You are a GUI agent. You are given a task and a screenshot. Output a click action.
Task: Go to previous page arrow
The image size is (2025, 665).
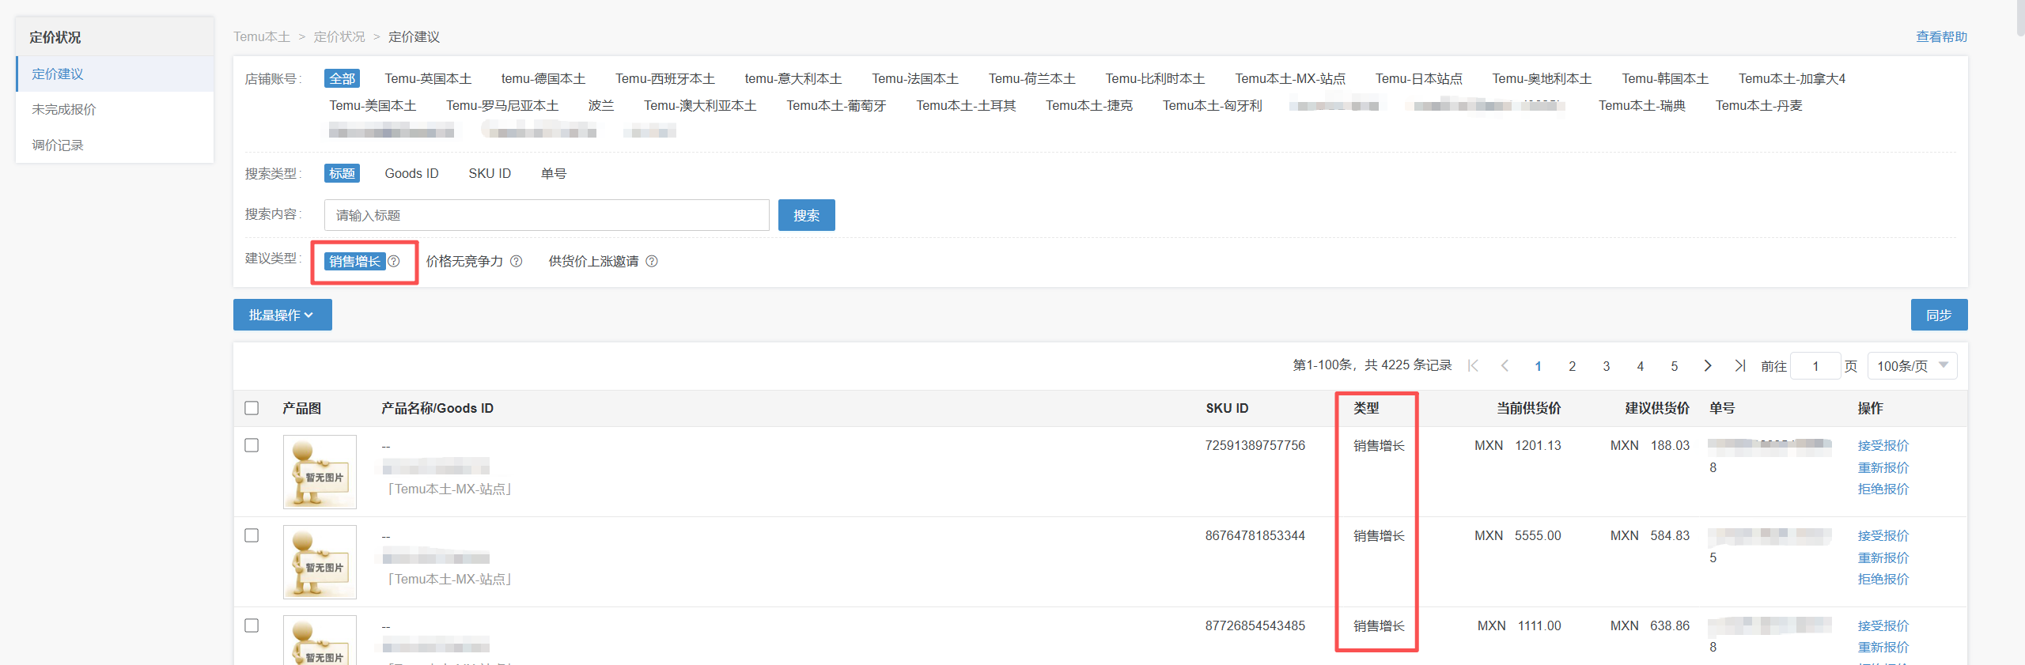coord(1505,365)
